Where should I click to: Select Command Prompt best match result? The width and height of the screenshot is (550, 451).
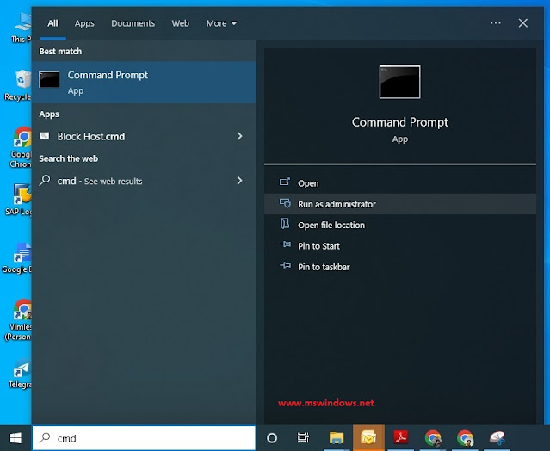144,83
